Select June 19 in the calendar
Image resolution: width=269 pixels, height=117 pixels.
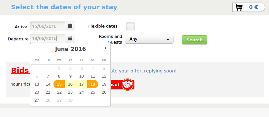(104, 84)
